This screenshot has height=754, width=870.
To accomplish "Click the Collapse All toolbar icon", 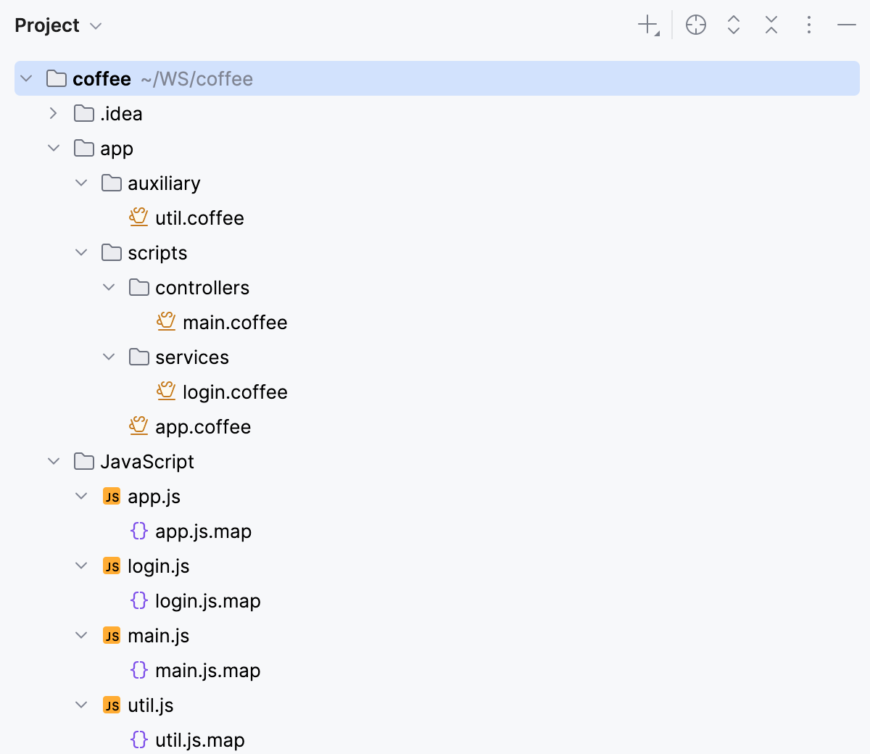I will pyautogui.click(x=771, y=24).
